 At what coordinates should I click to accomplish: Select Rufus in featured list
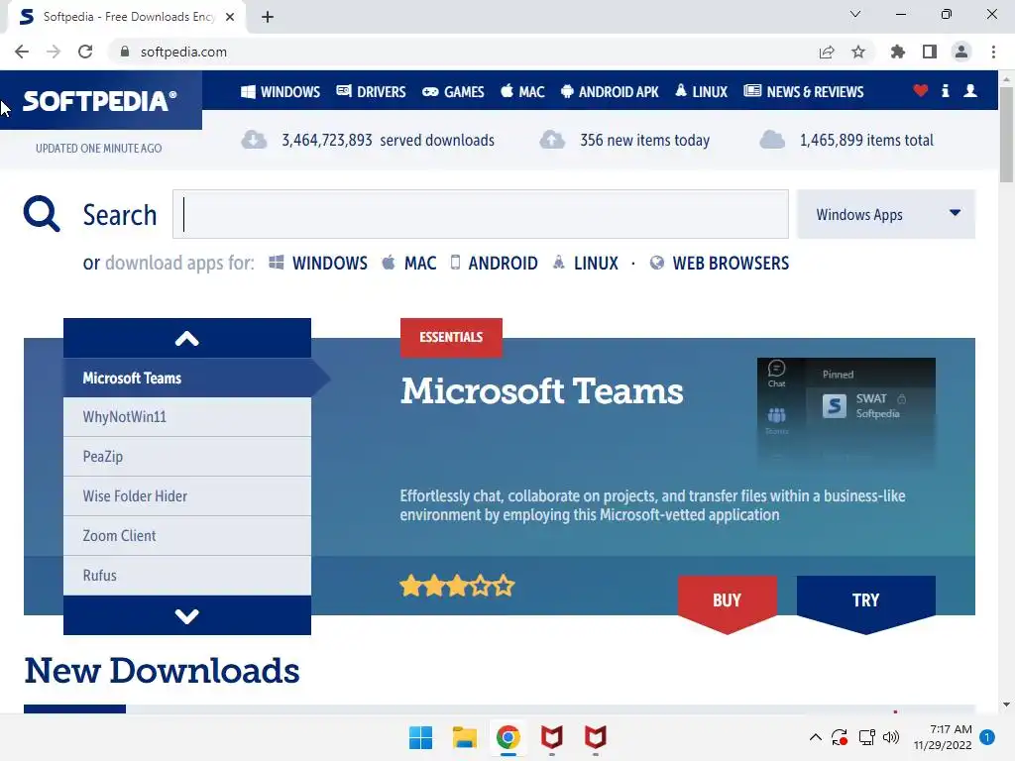click(187, 576)
